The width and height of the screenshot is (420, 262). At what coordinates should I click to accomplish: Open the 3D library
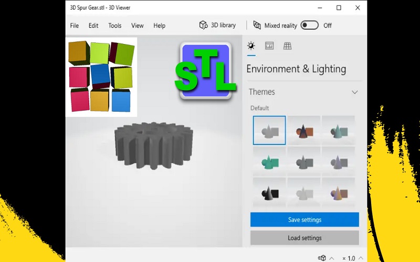coord(217,25)
